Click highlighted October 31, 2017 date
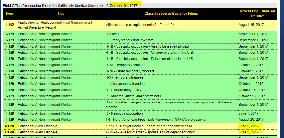 [124, 5]
